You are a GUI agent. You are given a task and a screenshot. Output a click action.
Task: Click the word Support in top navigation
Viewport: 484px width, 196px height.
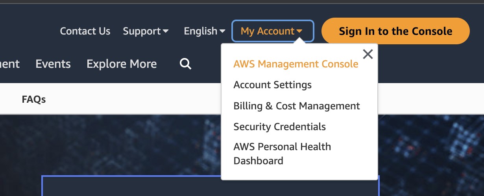(x=142, y=31)
